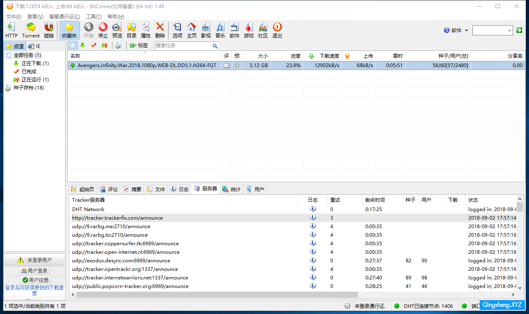Select 正在运行 (1) in tree
529x314 pixels.
(31, 79)
